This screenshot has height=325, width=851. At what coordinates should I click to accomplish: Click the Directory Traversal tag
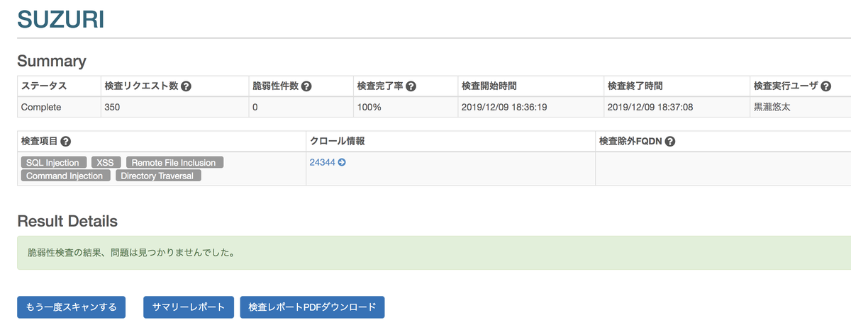(158, 176)
